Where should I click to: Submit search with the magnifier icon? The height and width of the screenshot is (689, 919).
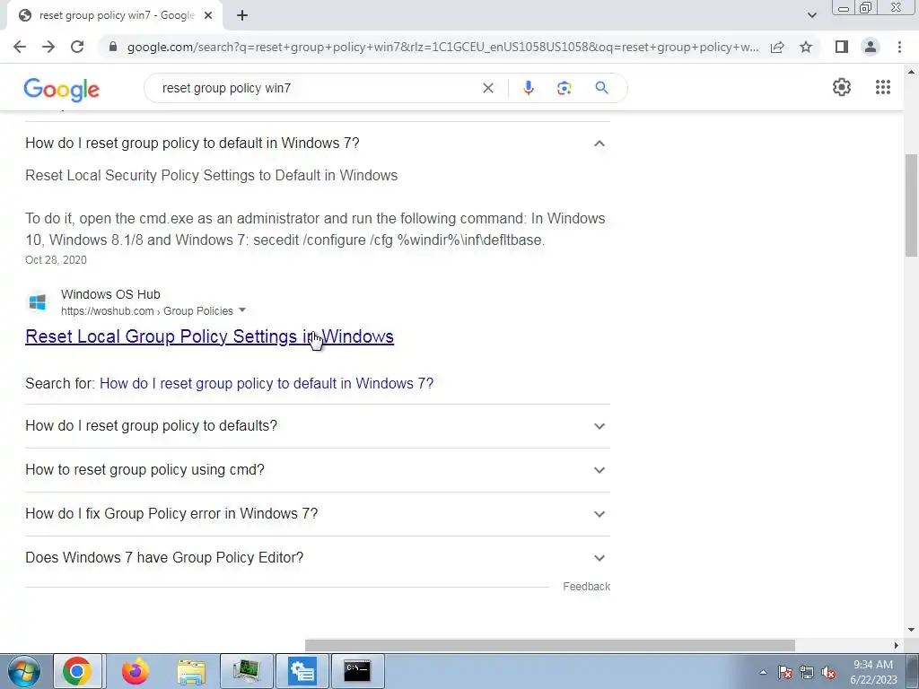(x=601, y=88)
